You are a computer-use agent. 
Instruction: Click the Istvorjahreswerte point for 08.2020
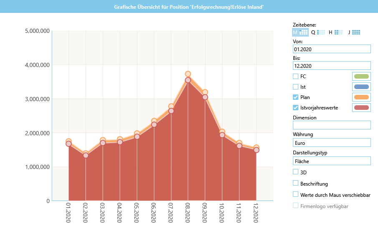click(x=188, y=80)
